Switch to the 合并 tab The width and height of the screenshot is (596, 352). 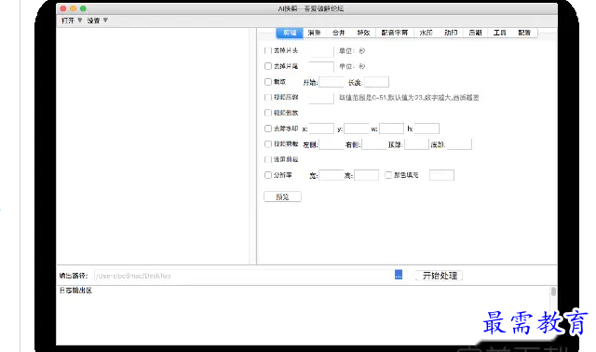pos(338,33)
